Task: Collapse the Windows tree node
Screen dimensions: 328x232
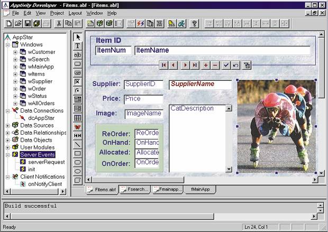Action: click(8, 45)
